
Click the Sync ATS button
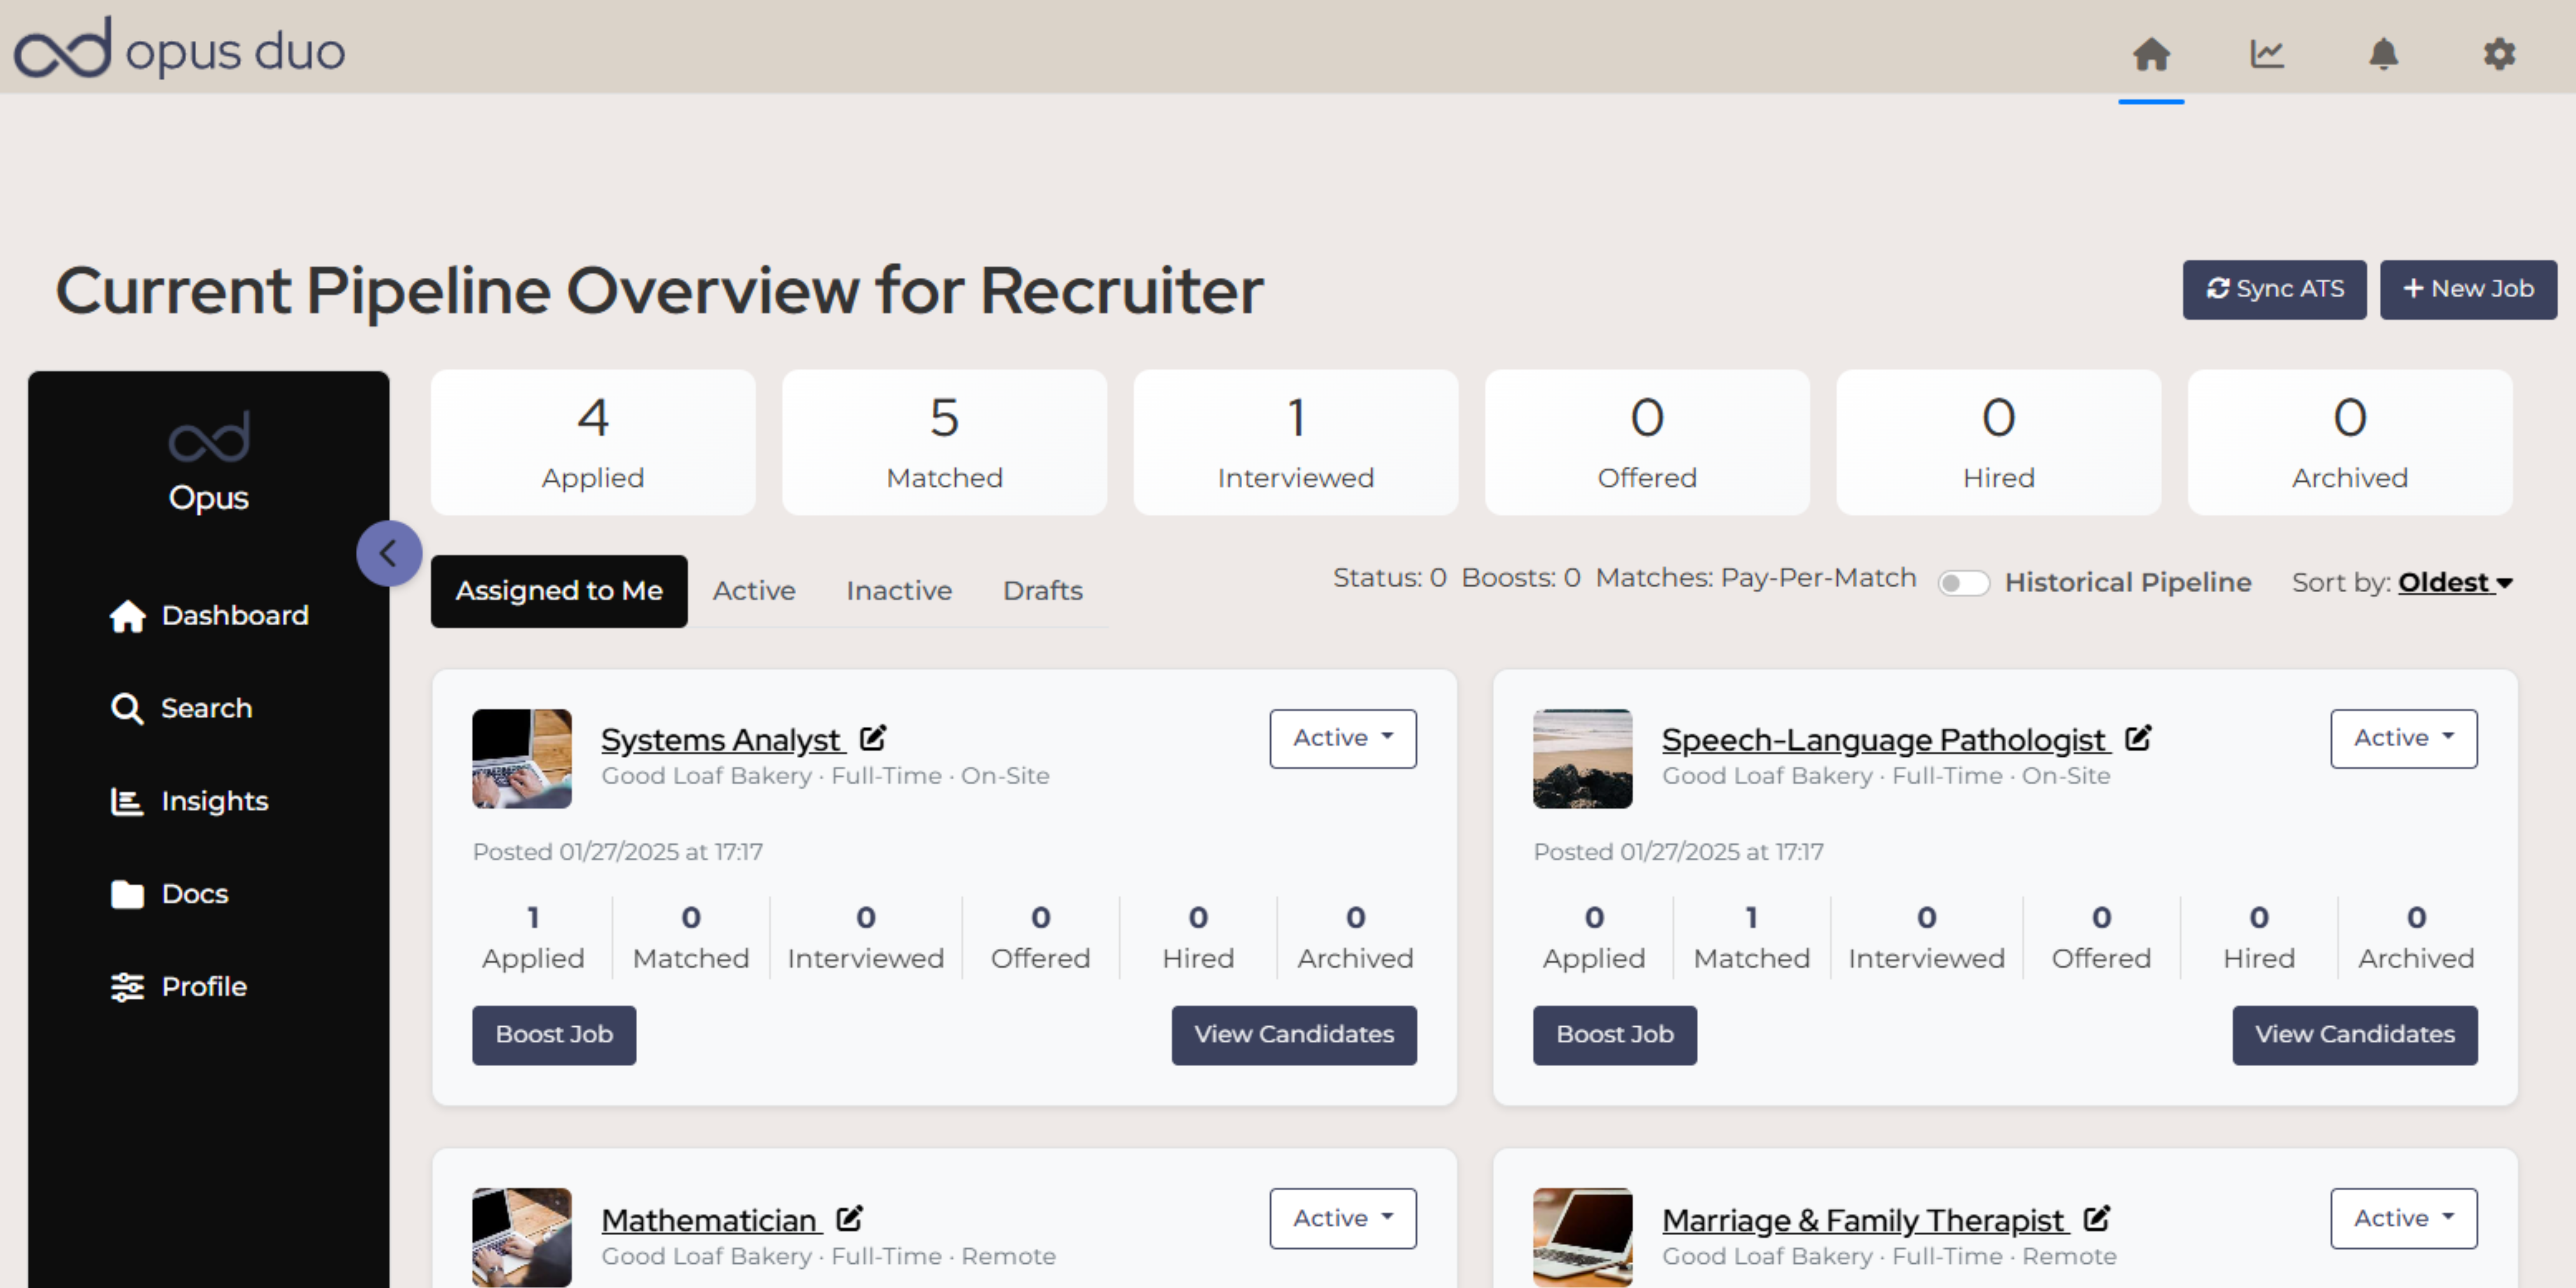coord(2273,289)
